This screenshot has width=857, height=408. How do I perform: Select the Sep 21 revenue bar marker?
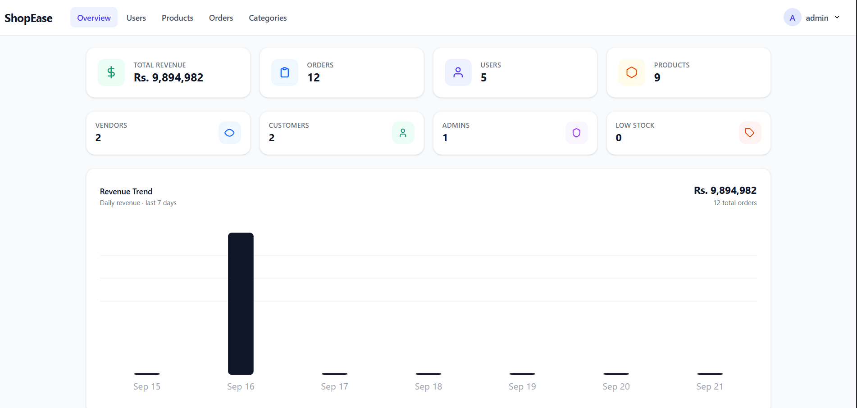710,374
